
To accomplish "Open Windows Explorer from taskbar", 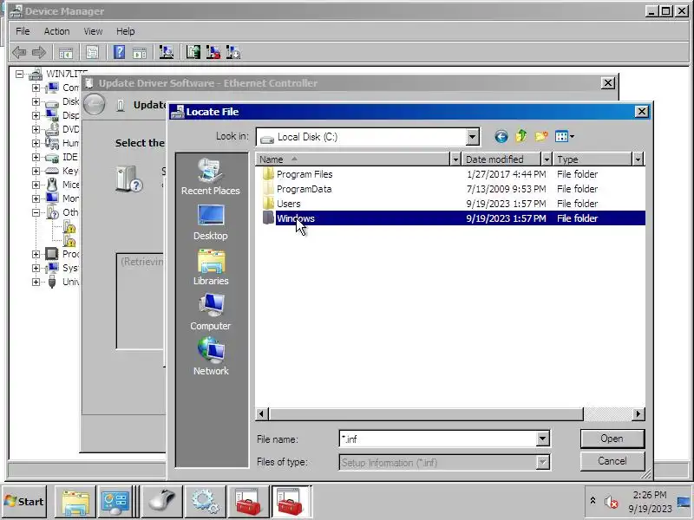I will (75, 502).
